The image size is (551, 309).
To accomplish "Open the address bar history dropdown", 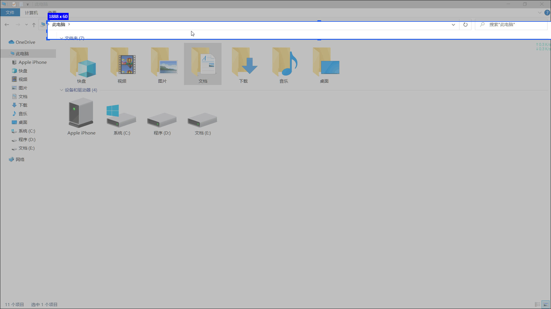I will click(x=453, y=25).
